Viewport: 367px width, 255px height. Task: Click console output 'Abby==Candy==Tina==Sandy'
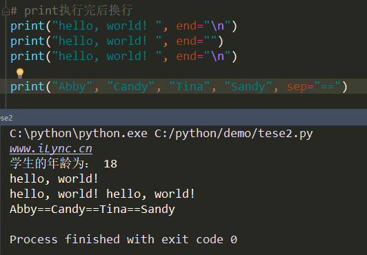pyautogui.click(x=92, y=210)
